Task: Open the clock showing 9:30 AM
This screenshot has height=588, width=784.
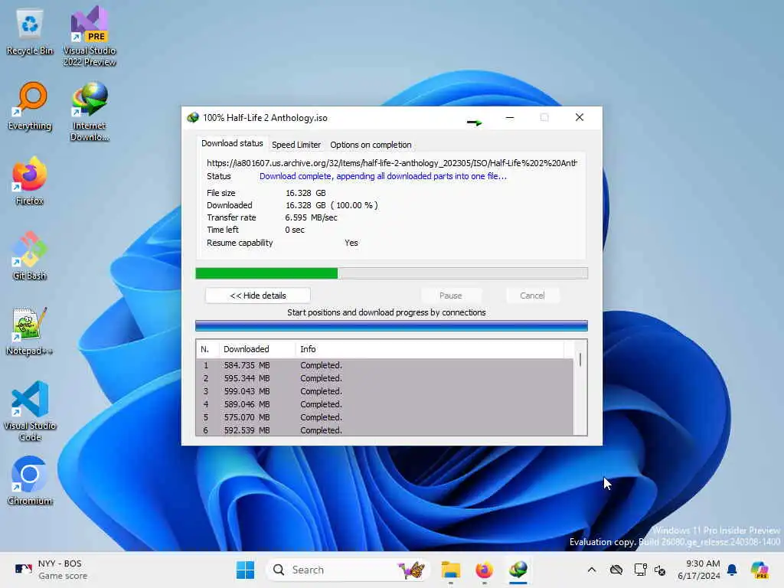Action: pyautogui.click(x=698, y=570)
